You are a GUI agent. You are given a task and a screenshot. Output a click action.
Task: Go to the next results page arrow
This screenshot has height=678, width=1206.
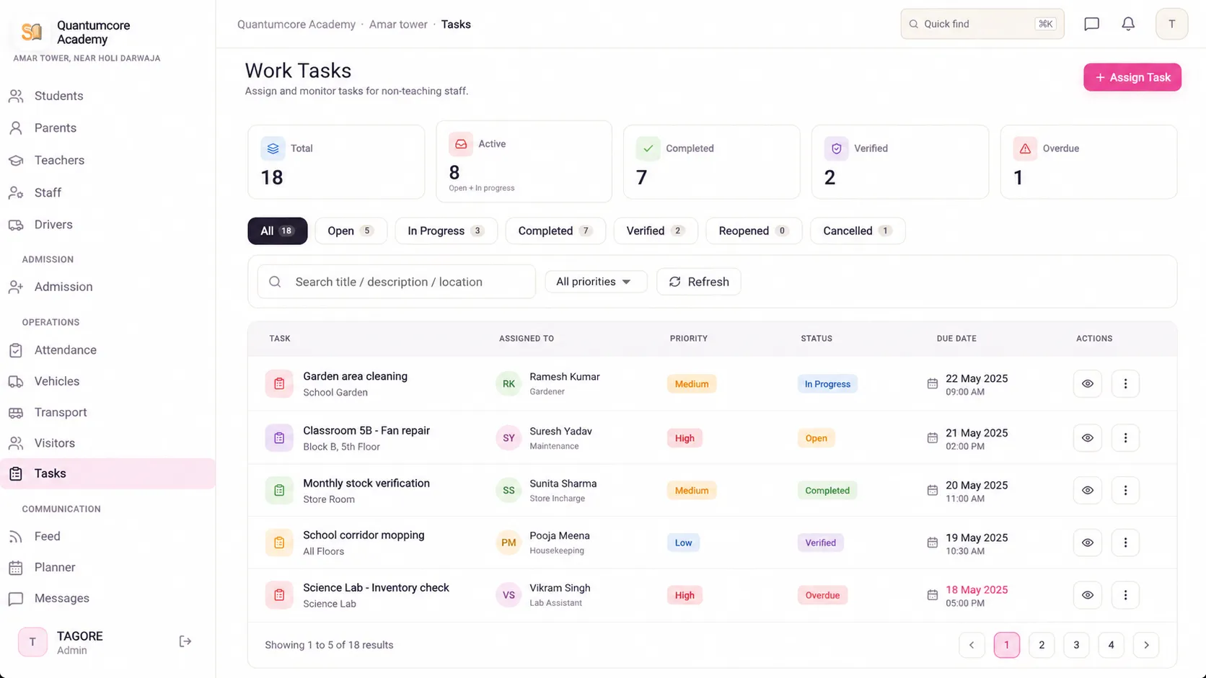(x=1146, y=645)
